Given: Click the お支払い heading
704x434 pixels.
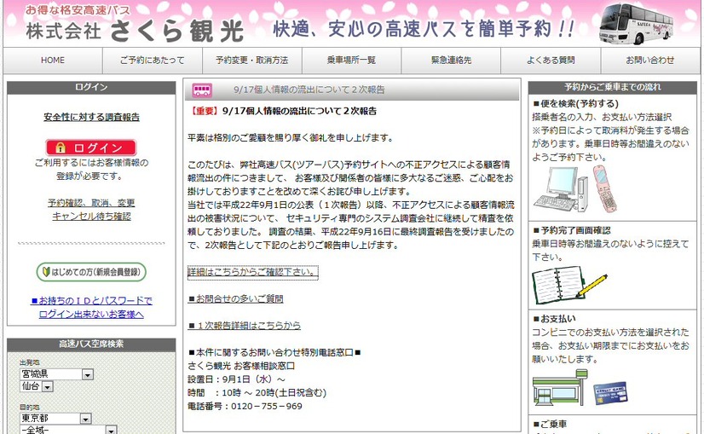Looking at the screenshot, I should click(554, 319).
